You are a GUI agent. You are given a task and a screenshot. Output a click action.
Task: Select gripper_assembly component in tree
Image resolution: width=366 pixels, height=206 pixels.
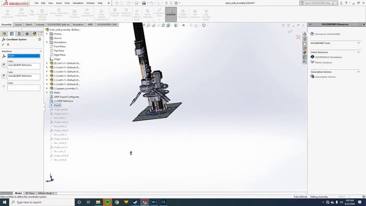[66, 89]
